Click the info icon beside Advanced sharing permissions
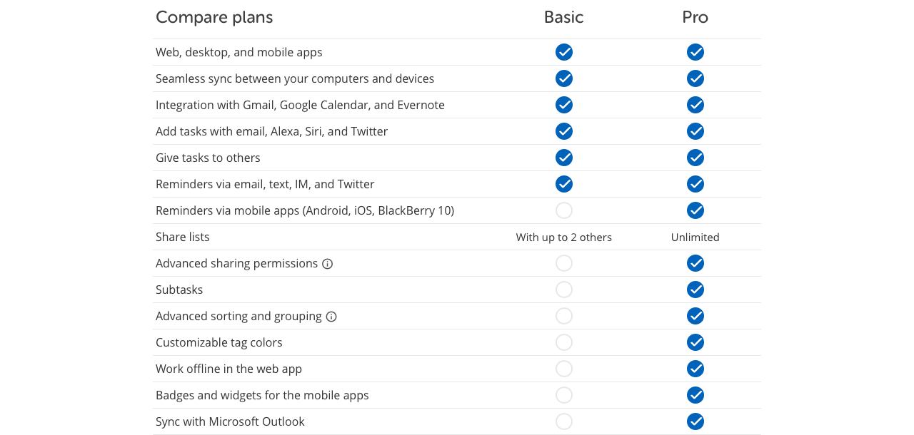The height and width of the screenshot is (435, 914). click(x=328, y=264)
